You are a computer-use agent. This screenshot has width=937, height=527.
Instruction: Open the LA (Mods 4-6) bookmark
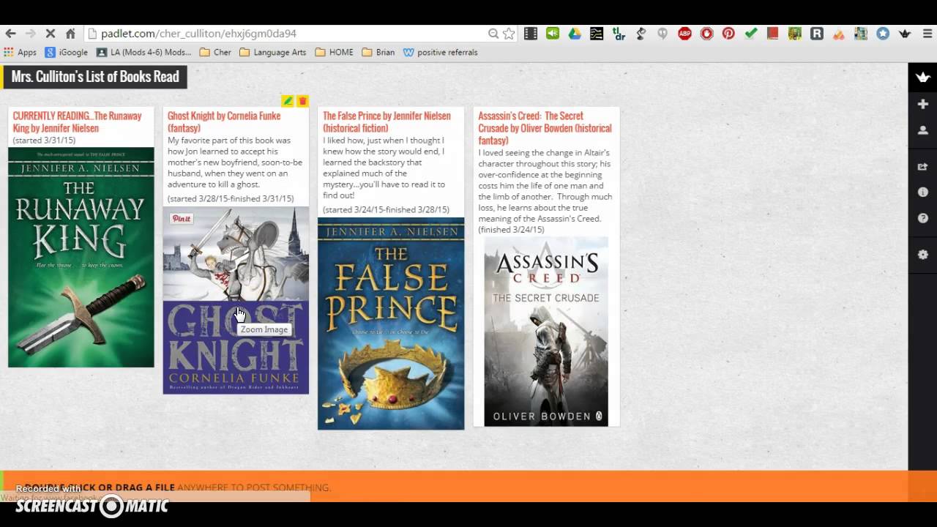click(x=143, y=53)
